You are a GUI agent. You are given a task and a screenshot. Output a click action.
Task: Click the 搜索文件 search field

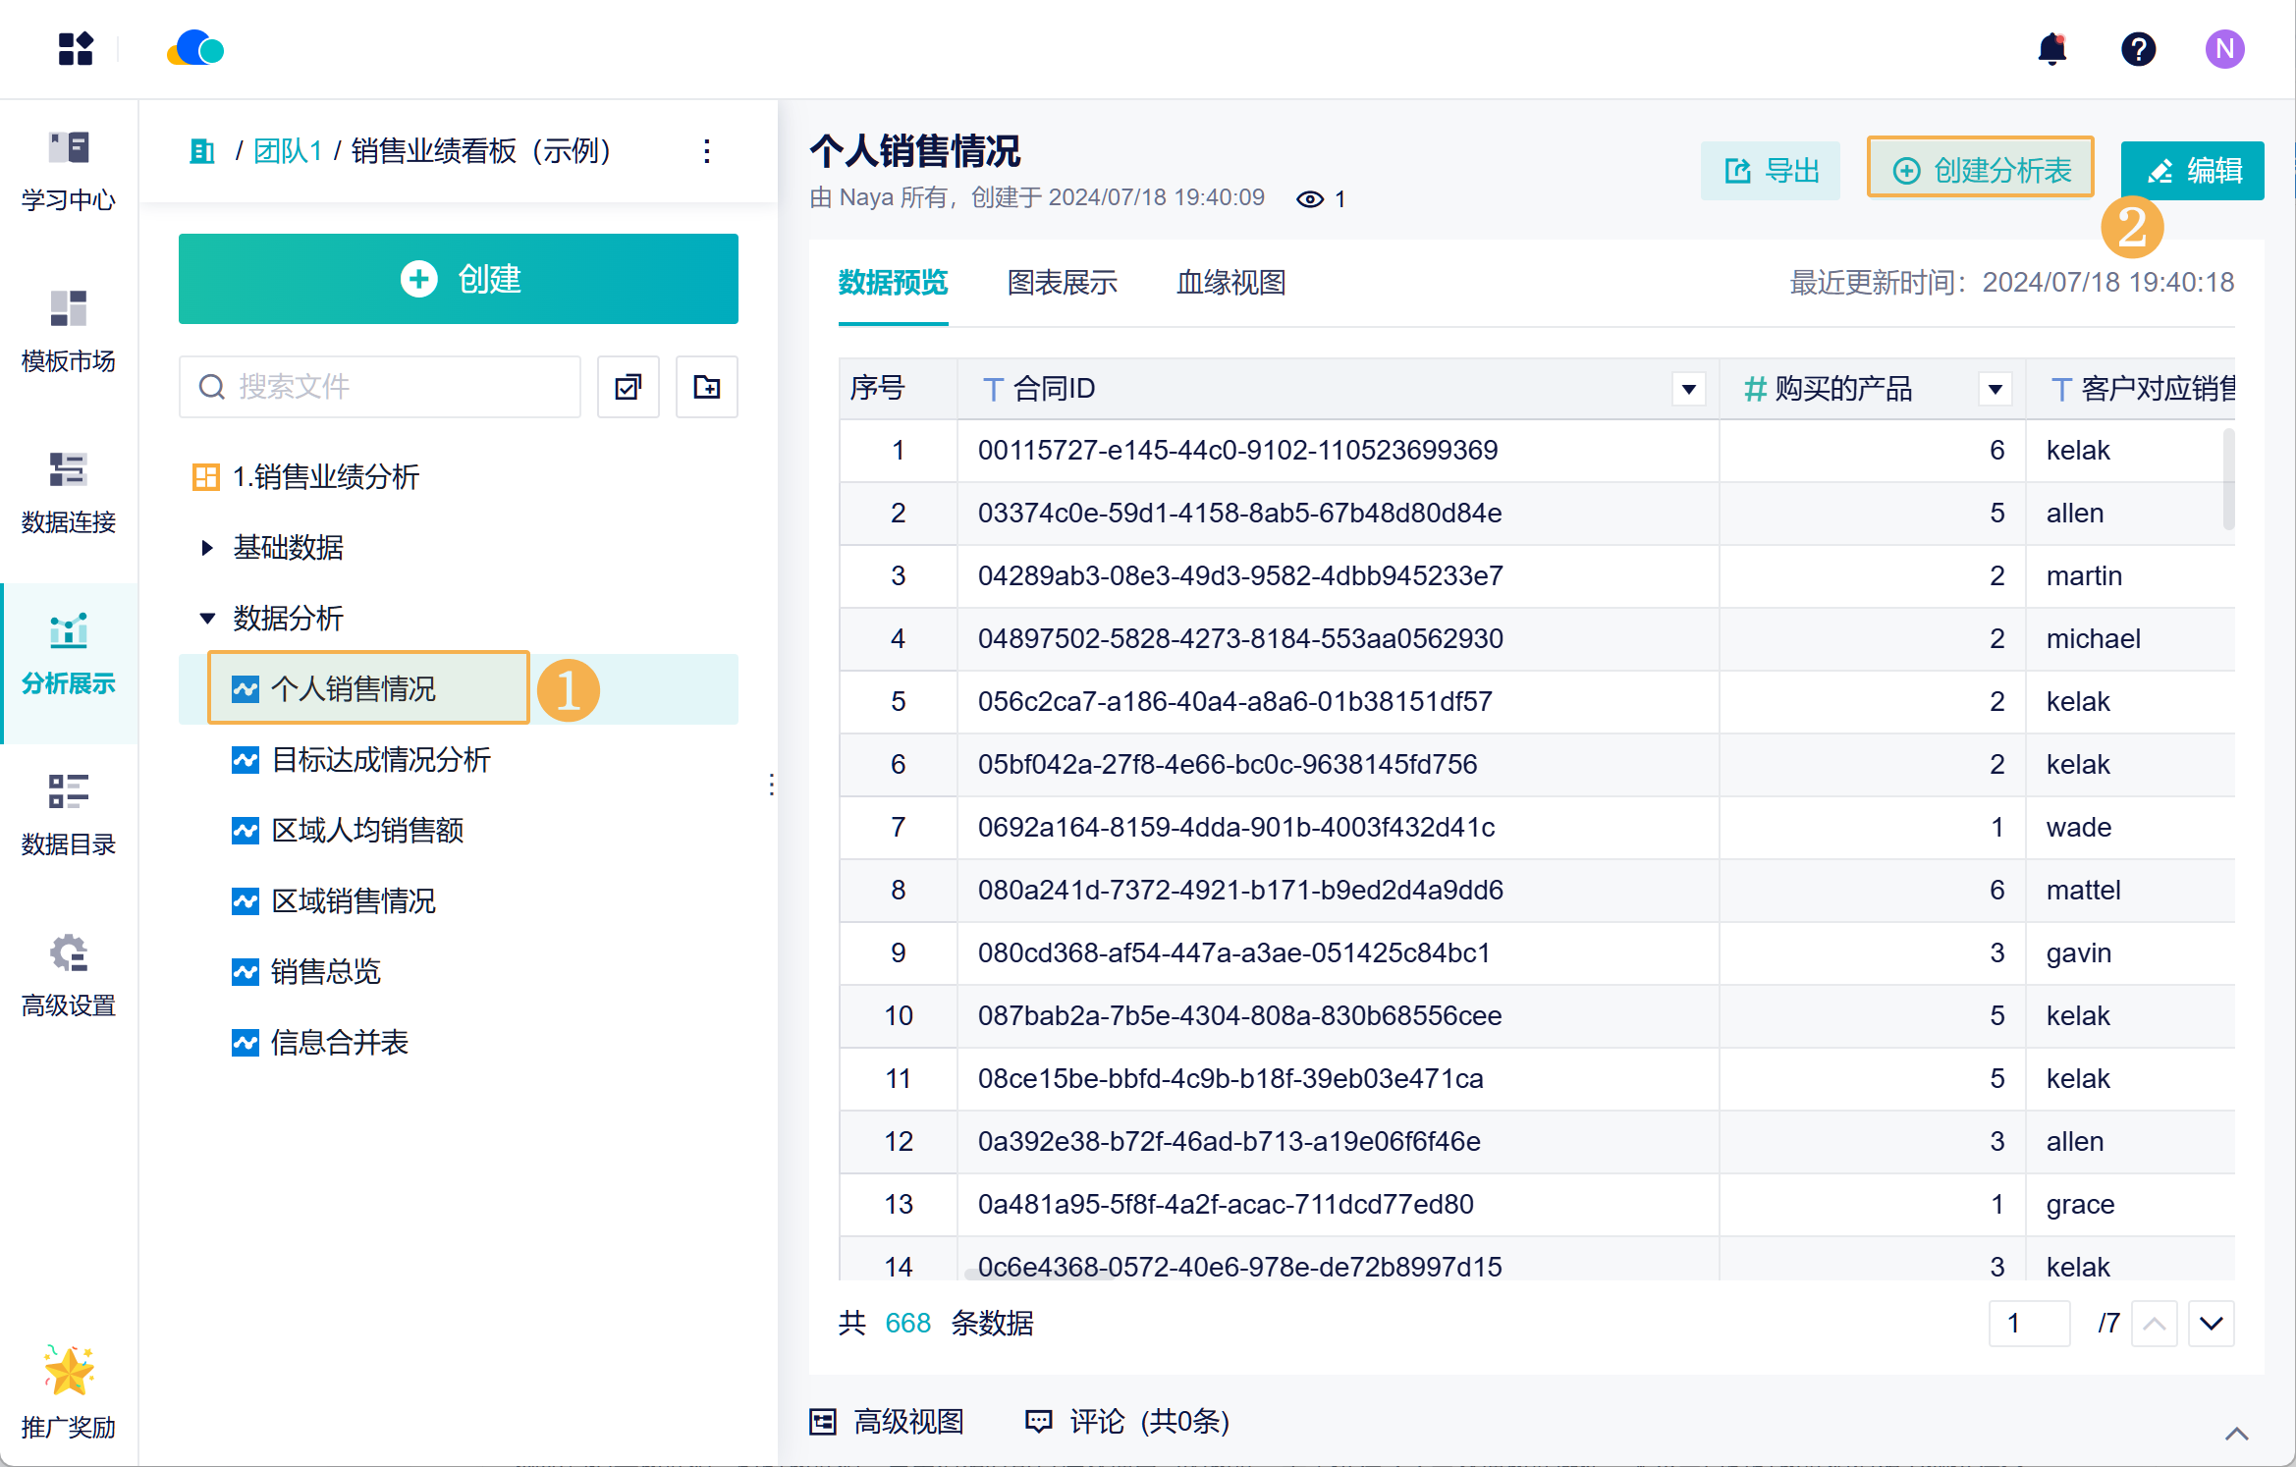click(380, 387)
